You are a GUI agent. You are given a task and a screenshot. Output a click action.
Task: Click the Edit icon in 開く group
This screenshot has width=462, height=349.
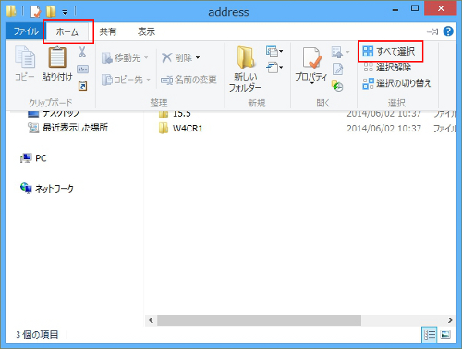point(338,69)
